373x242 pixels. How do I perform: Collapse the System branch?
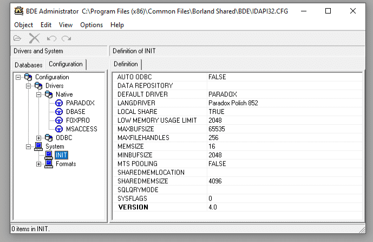click(28, 146)
